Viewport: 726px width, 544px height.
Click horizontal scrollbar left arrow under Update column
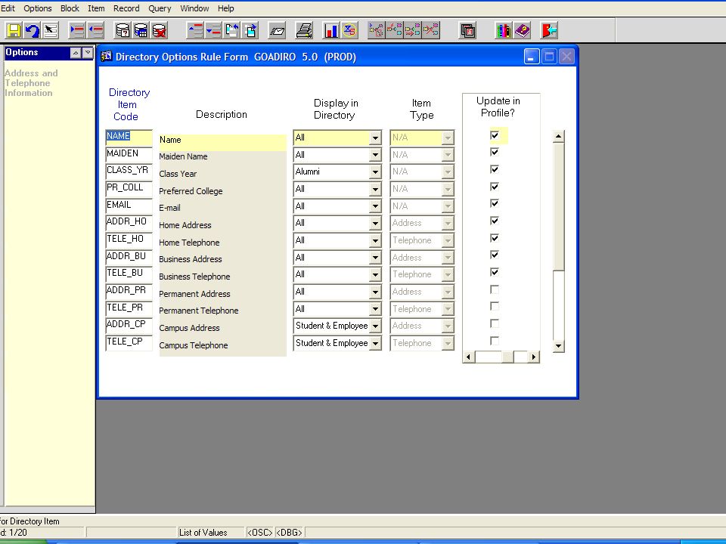click(x=469, y=357)
